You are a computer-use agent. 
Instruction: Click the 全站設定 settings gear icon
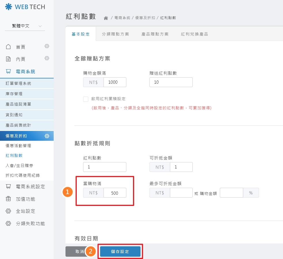[9, 211]
